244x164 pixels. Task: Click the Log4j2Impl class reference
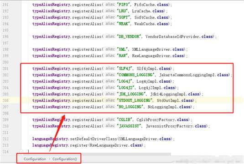click(x=151, y=88)
